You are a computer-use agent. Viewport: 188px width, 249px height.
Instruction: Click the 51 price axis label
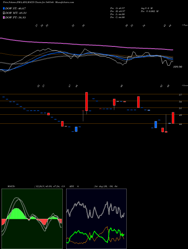180,108
